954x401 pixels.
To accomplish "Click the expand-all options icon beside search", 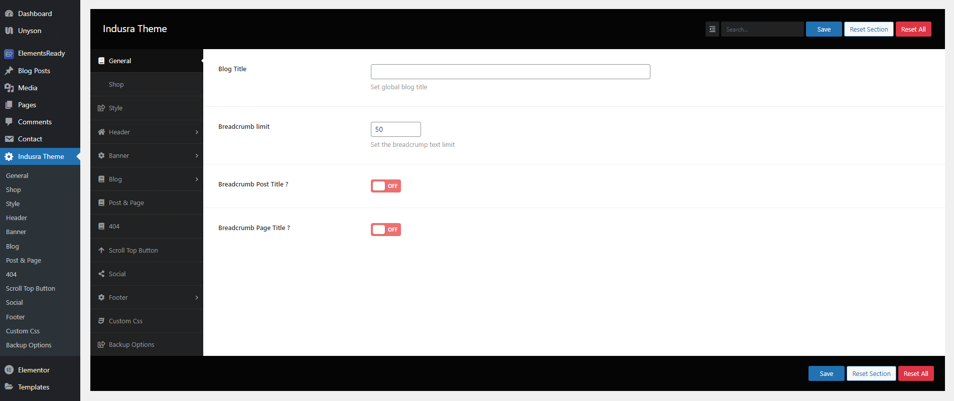I will pyautogui.click(x=712, y=29).
